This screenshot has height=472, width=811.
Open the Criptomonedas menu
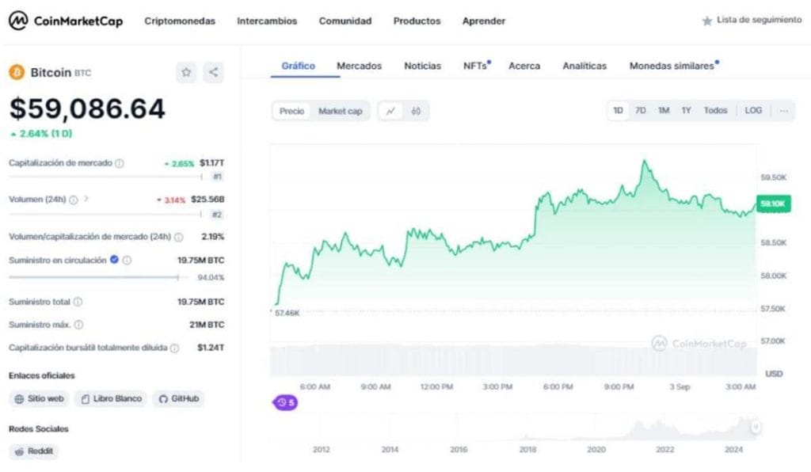(180, 21)
